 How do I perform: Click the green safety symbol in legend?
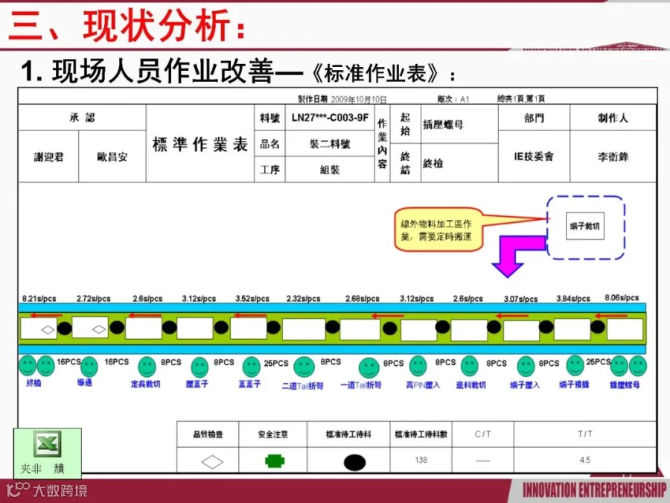click(275, 461)
